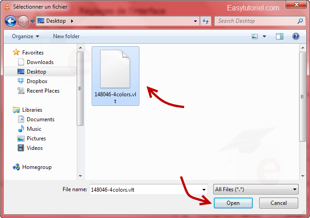Expand the File name history dropdown
310x218 pixels.
pos(204,190)
